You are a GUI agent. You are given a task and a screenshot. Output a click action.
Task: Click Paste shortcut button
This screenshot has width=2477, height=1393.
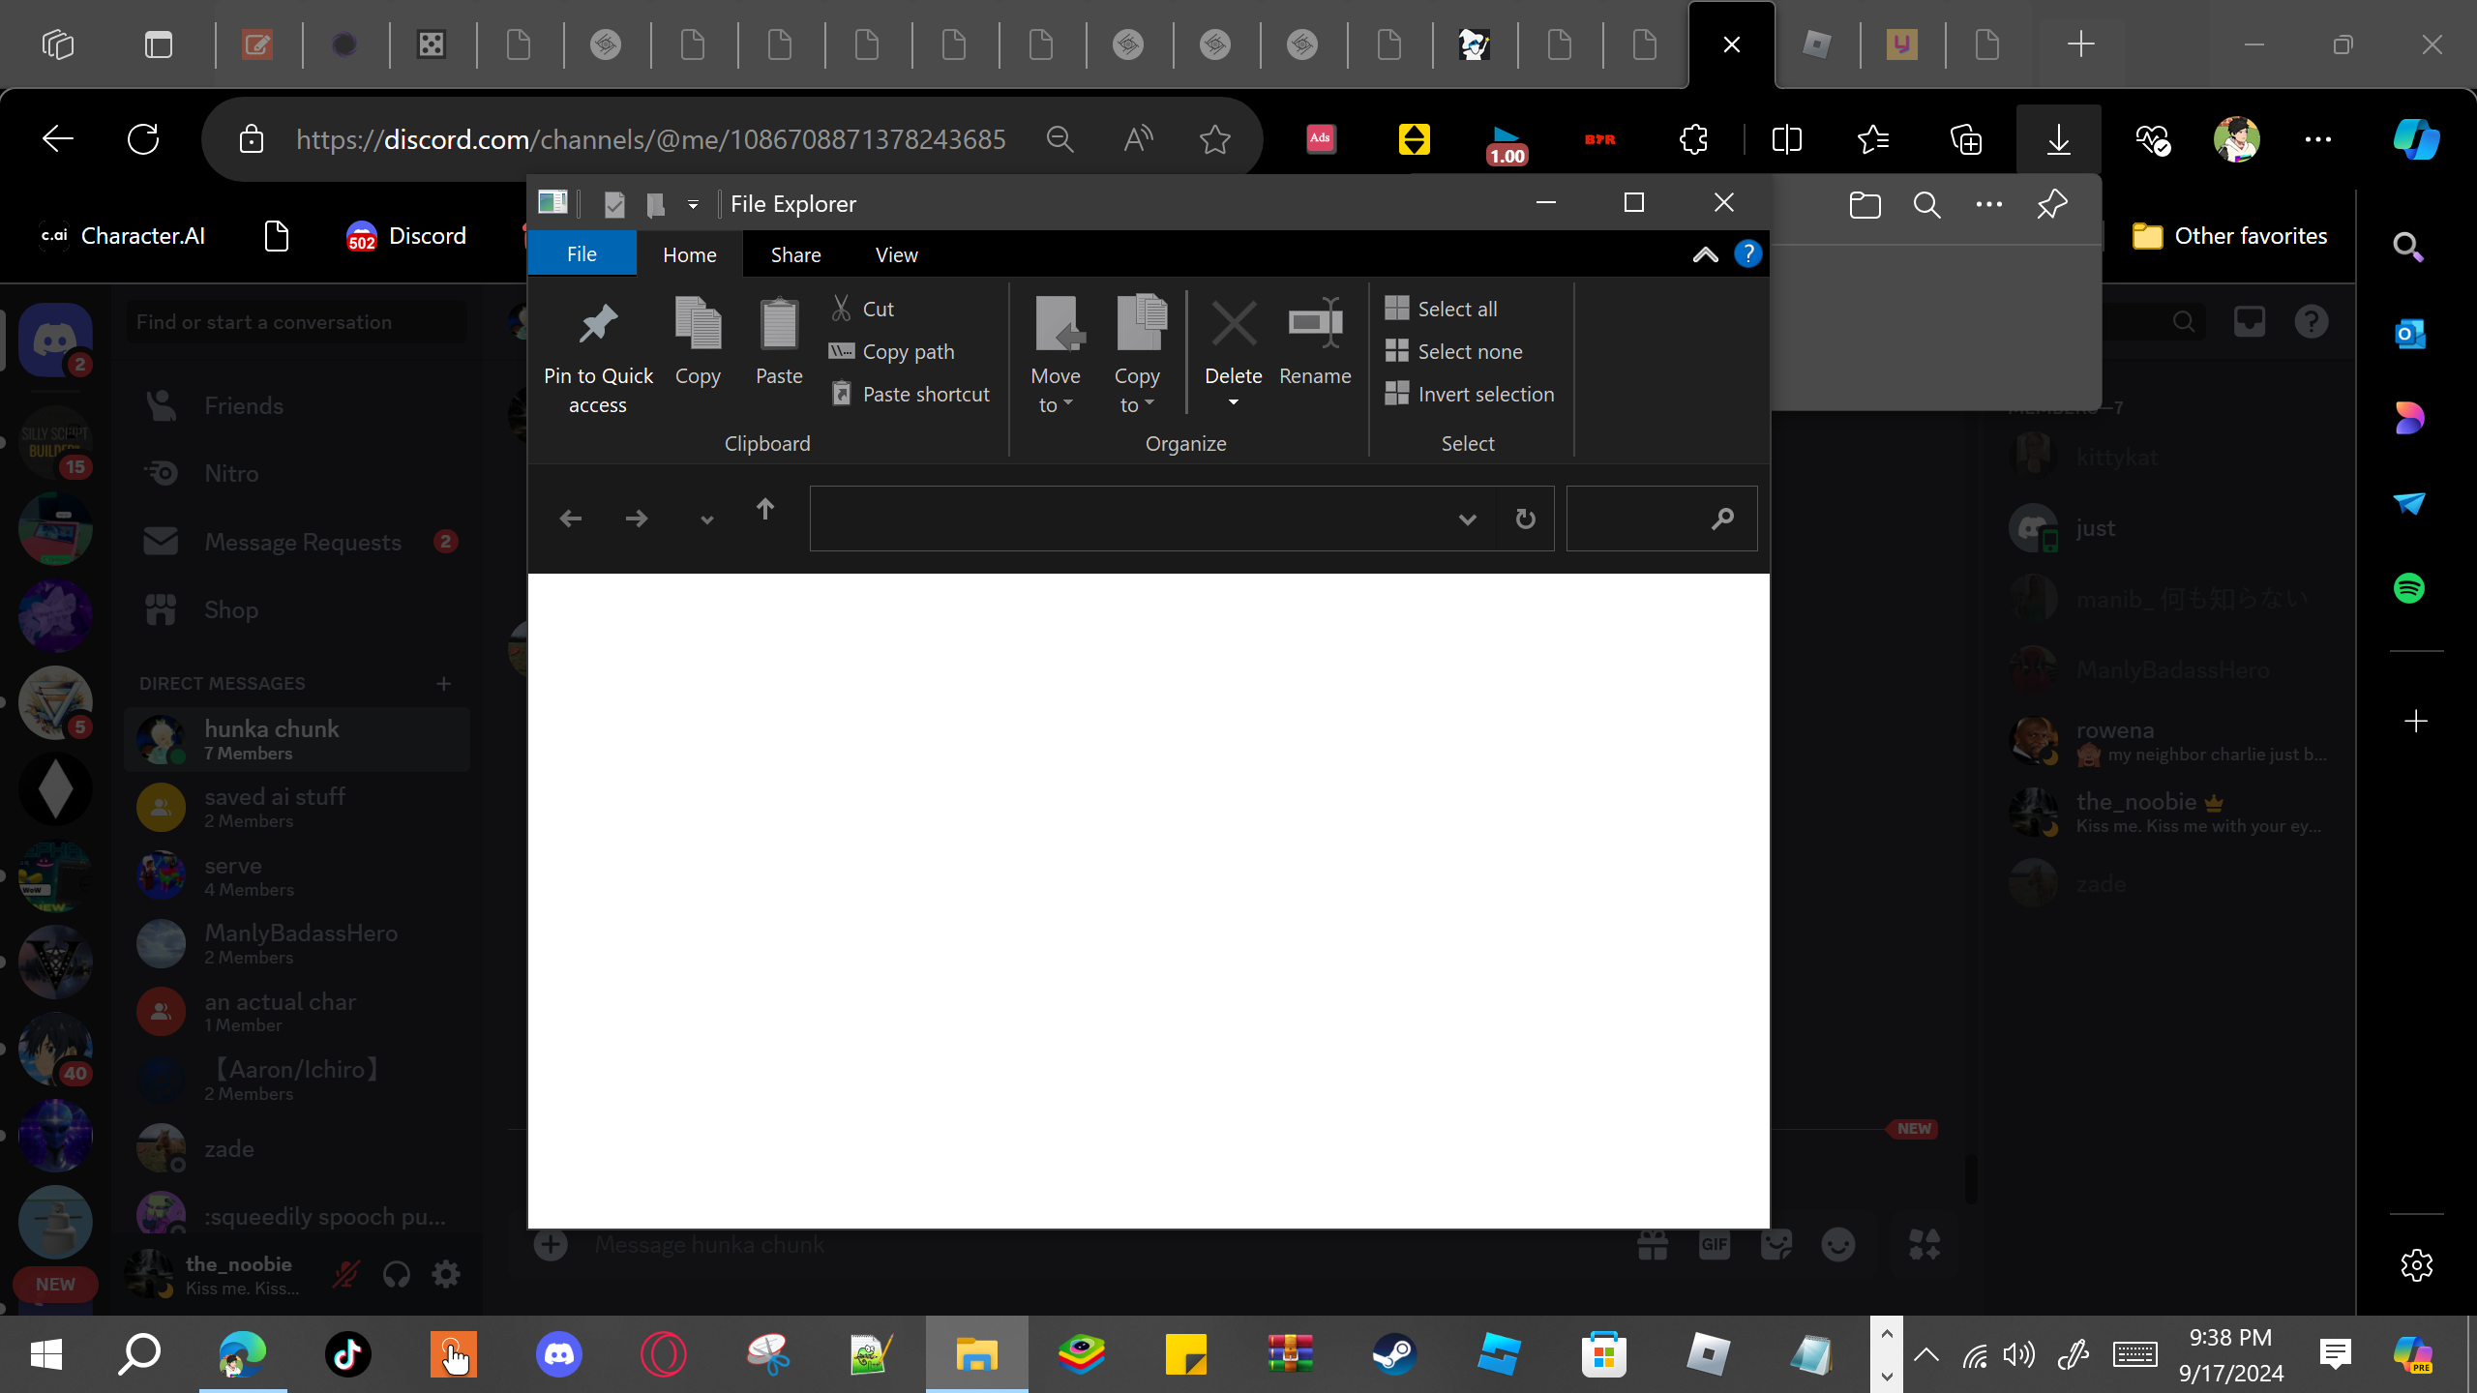[x=925, y=395]
